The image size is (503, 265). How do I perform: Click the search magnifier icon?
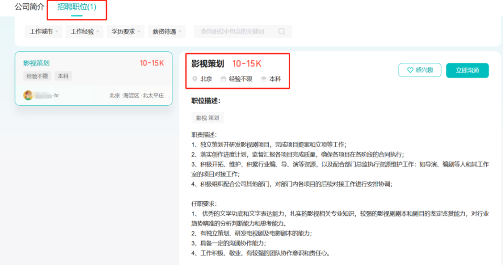click(x=281, y=31)
